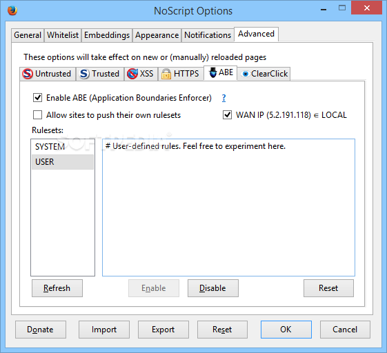The height and width of the screenshot is (353, 387).
Task: Click the Untrusted tab's red S icon
Action: pos(28,74)
